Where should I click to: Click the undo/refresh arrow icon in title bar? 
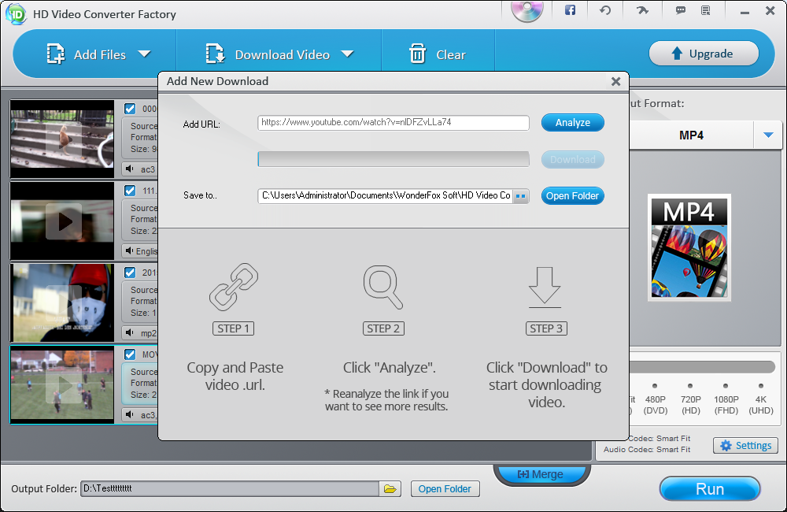point(605,10)
